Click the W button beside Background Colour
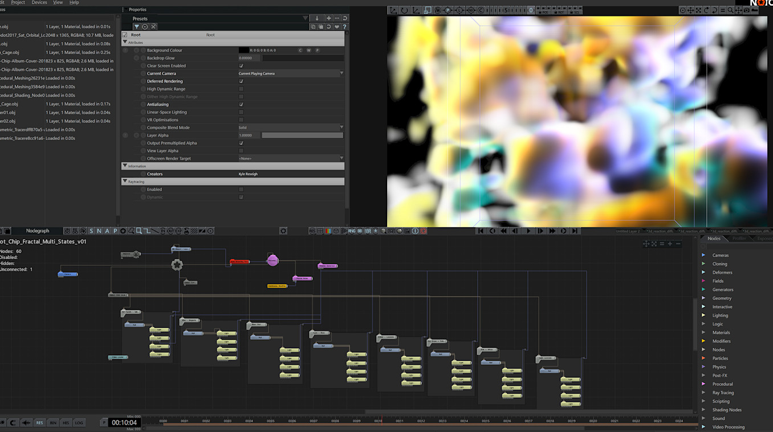Screen dimensions: 773x432 pos(309,51)
